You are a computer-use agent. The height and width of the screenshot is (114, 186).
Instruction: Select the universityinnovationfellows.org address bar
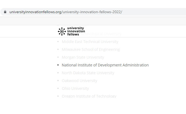(93, 12)
